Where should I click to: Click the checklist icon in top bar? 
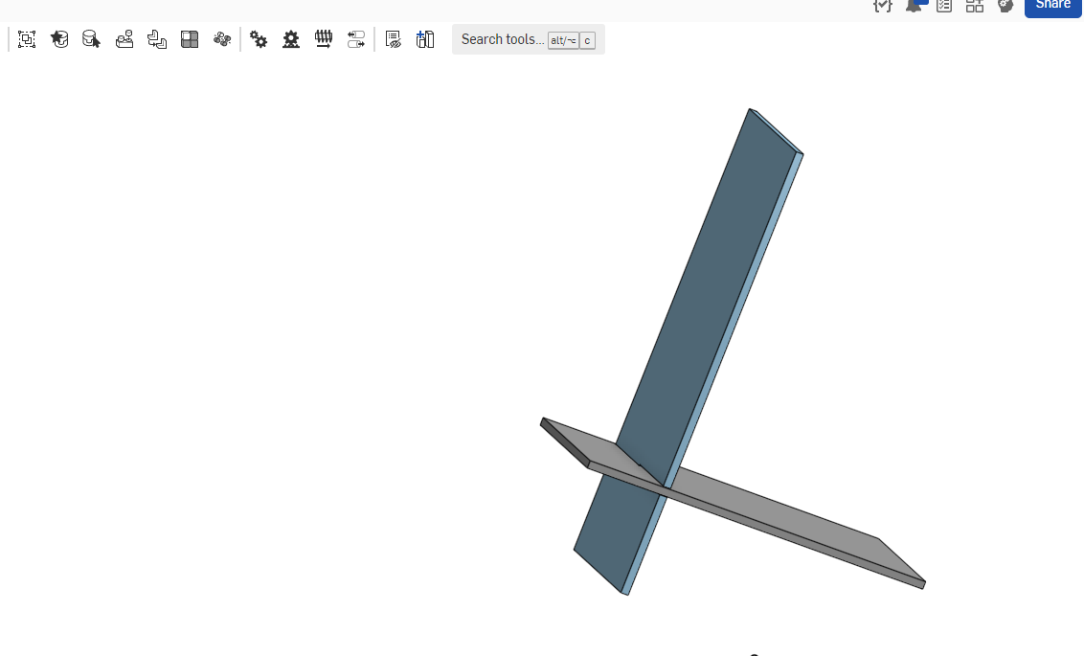[x=944, y=6]
